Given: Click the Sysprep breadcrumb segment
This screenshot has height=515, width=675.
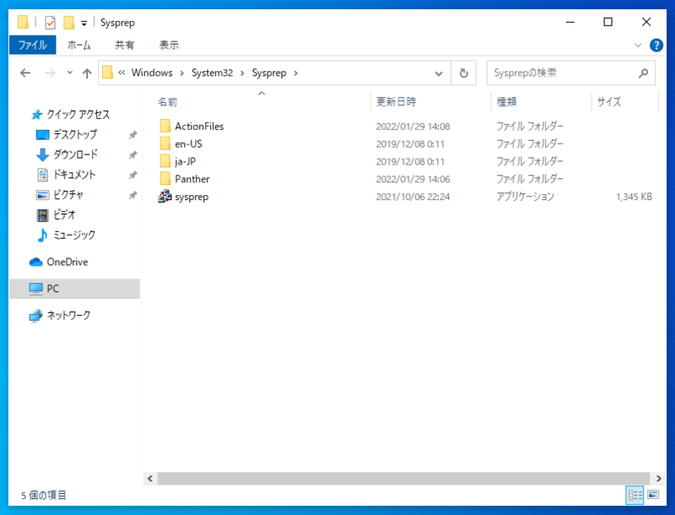Looking at the screenshot, I should point(269,73).
